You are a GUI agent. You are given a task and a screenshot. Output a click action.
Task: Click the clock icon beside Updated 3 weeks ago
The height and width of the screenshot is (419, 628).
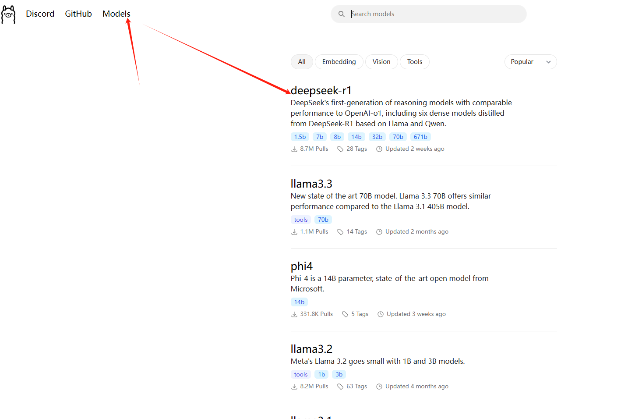(381, 314)
